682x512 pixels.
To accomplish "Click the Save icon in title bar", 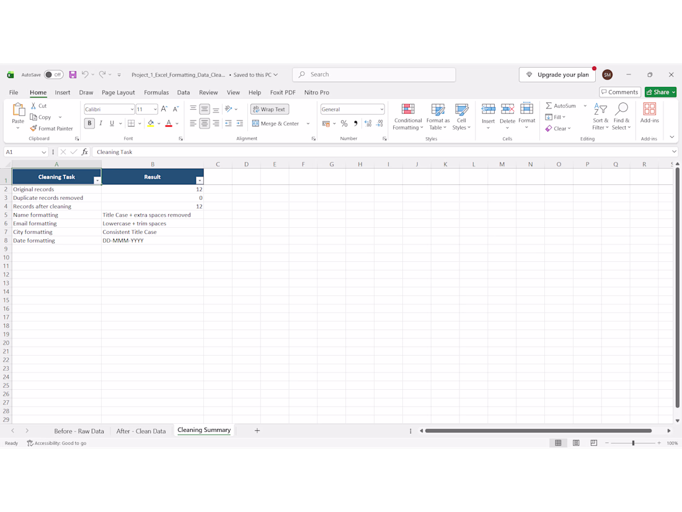I will point(73,75).
